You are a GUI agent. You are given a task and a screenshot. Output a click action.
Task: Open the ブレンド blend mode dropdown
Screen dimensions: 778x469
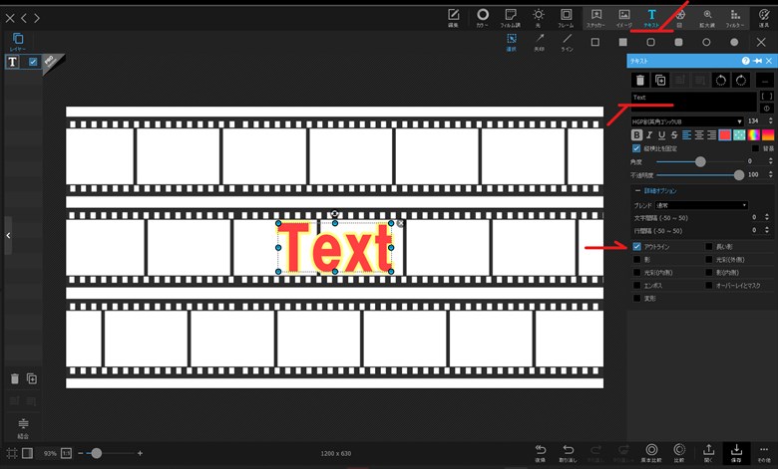[x=701, y=205]
